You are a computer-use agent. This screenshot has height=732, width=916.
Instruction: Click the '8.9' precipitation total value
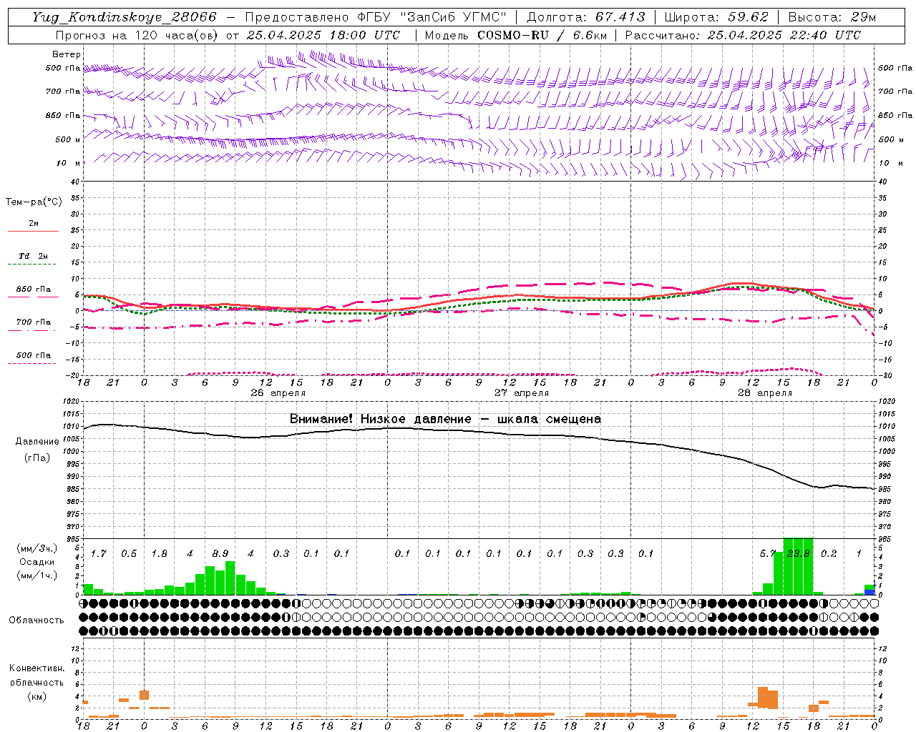(x=220, y=554)
